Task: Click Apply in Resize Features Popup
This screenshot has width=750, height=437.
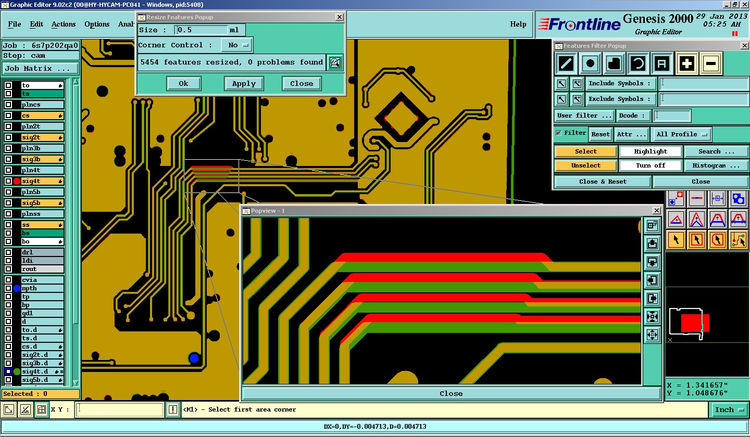Action: point(244,83)
